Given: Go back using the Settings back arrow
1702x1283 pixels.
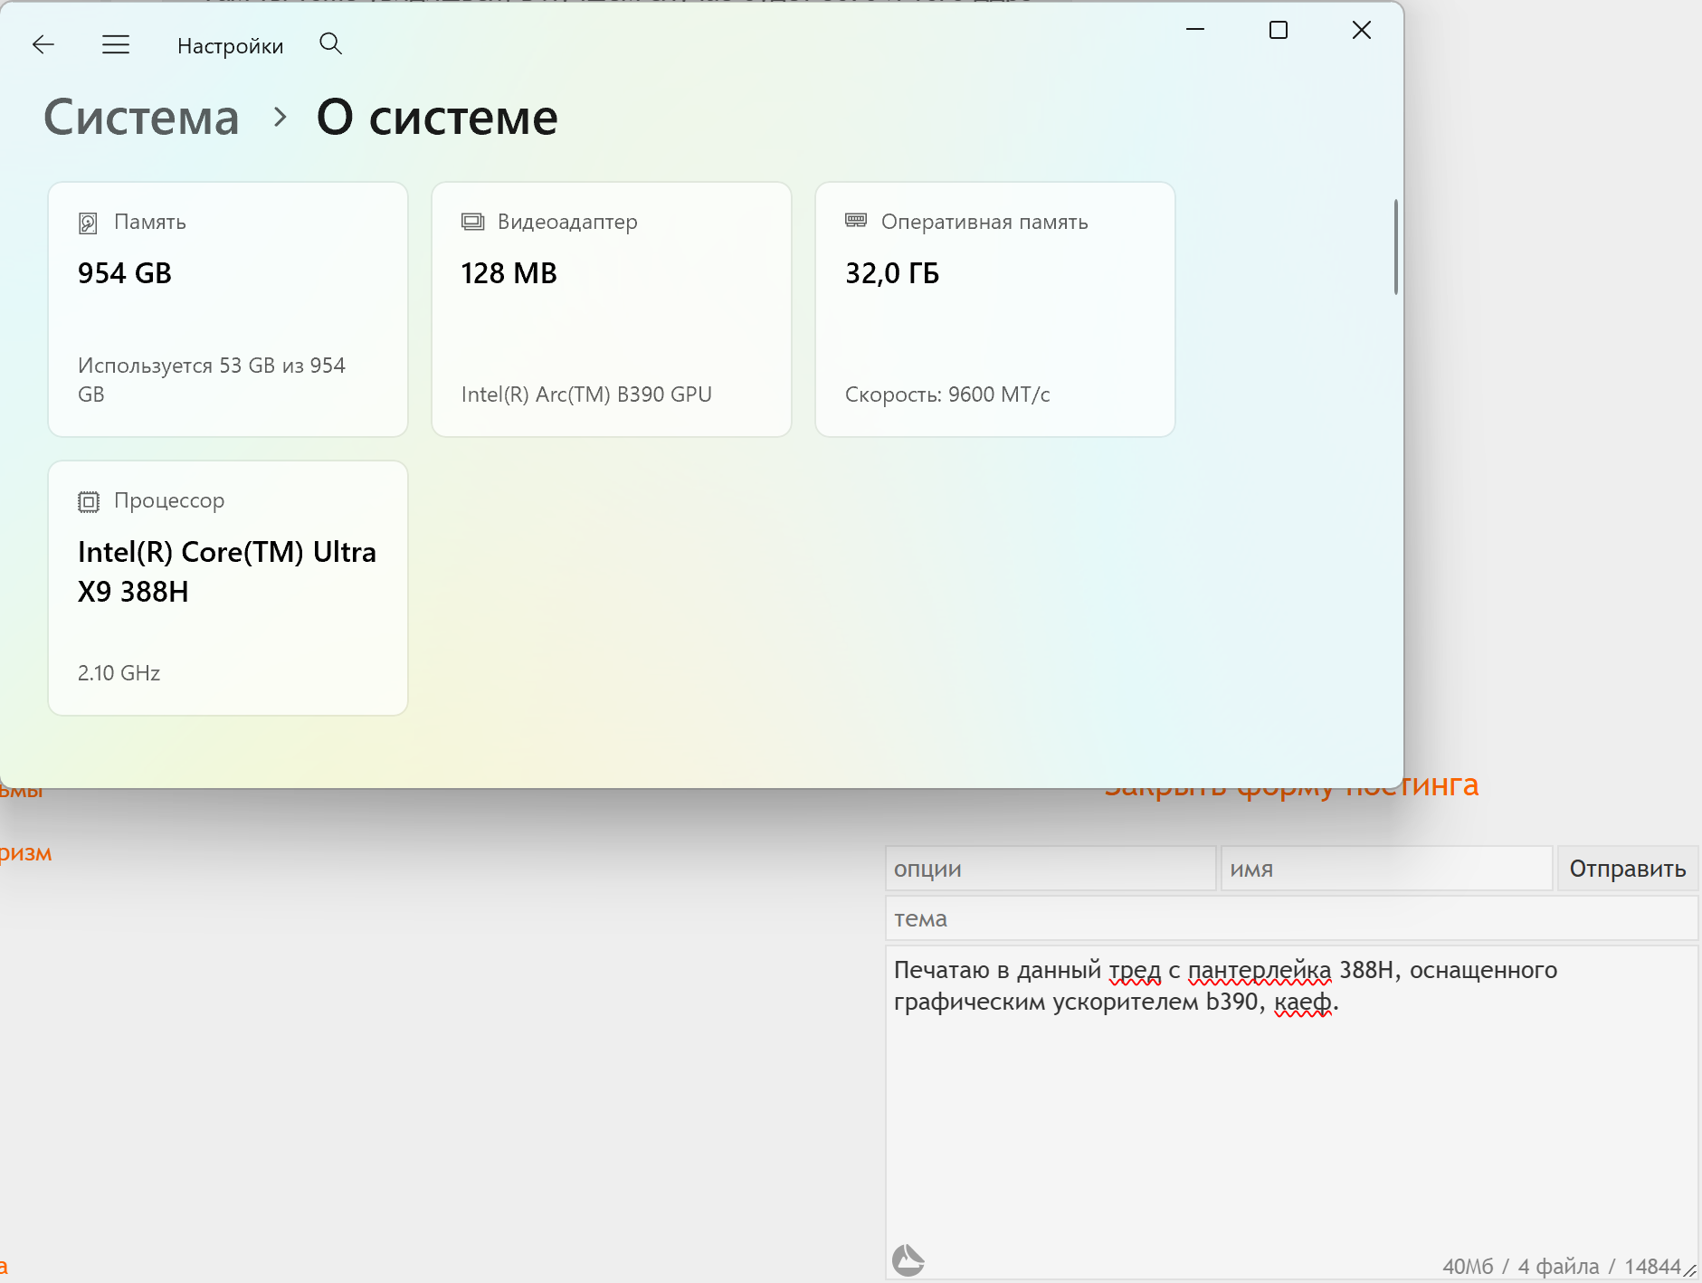Looking at the screenshot, I should point(43,44).
